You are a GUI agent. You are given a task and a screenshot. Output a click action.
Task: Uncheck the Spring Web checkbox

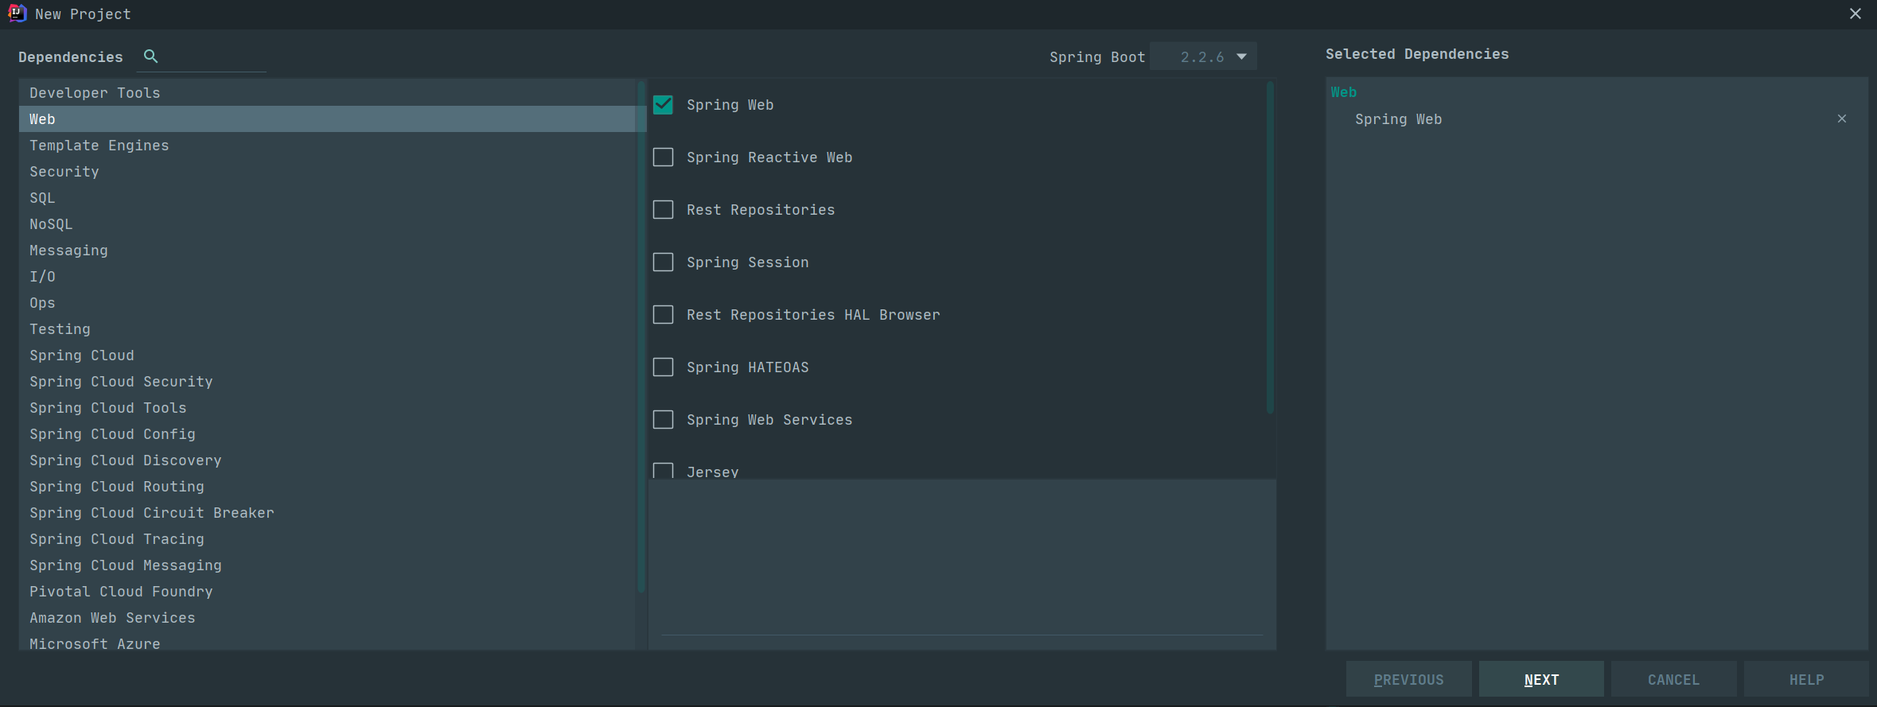click(663, 105)
